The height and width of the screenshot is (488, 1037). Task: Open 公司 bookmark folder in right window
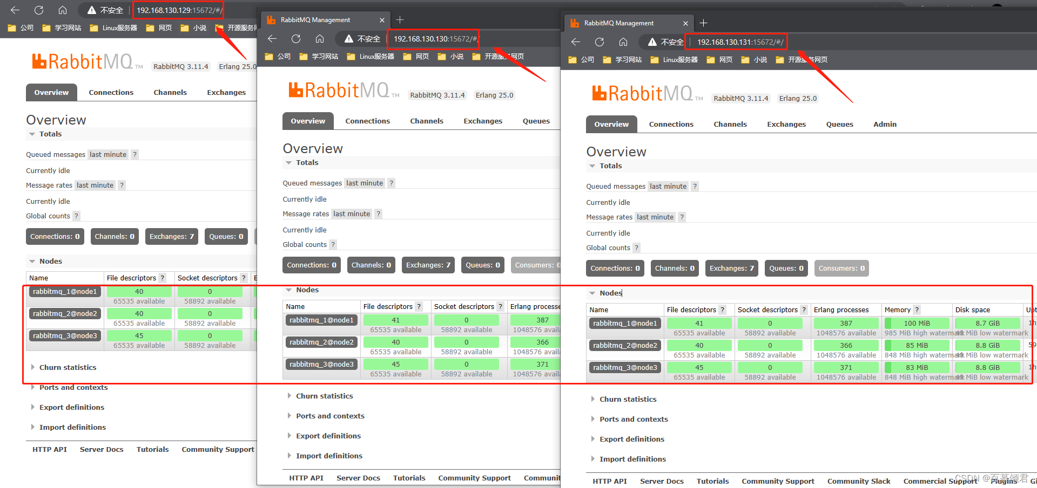pos(581,60)
